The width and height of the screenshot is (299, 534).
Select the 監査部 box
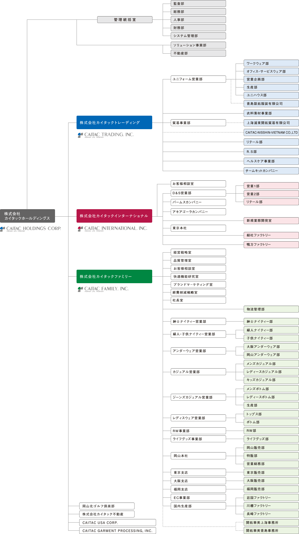(x=198, y=4)
